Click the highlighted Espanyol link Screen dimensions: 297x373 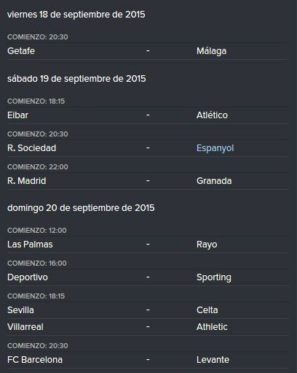point(215,148)
